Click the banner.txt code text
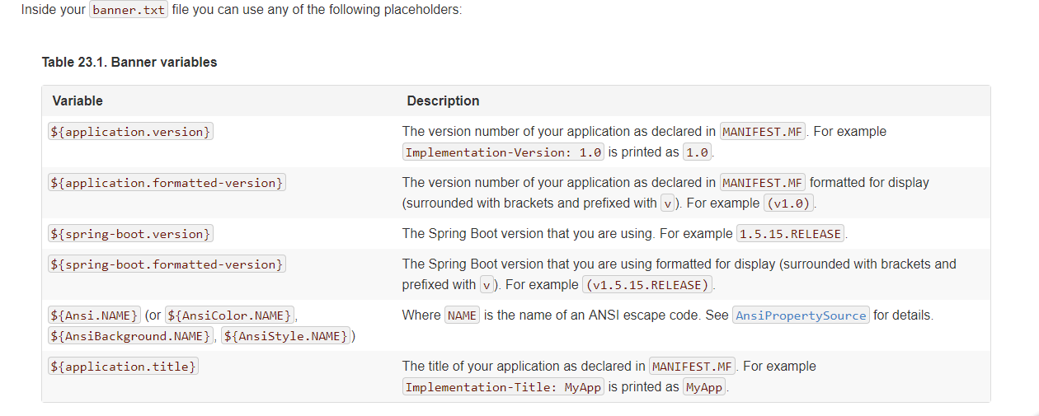Image resolution: width=1039 pixels, height=416 pixels. point(129,11)
